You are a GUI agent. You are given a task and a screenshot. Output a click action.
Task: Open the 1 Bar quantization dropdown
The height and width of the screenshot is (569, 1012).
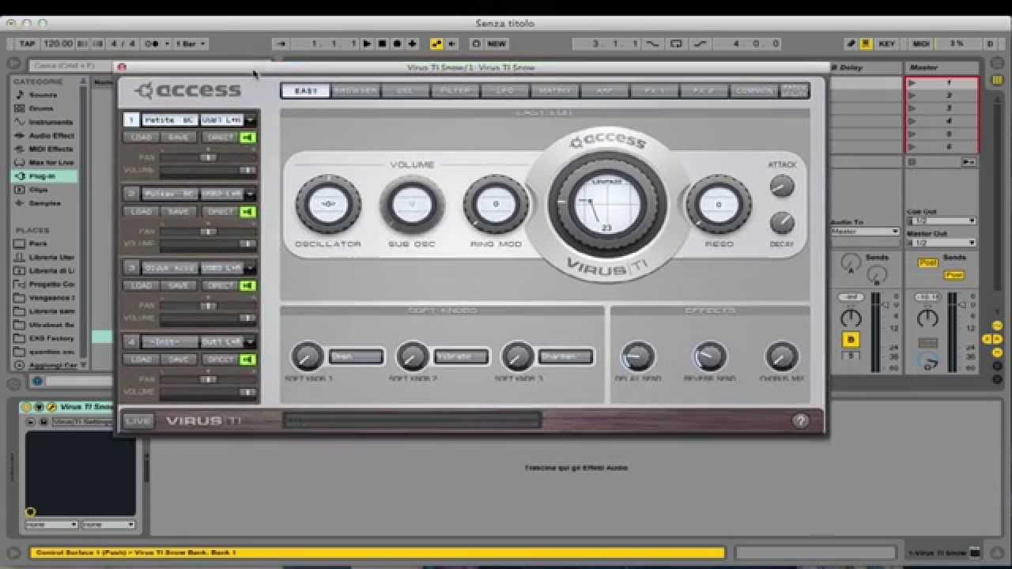[x=191, y=43]
